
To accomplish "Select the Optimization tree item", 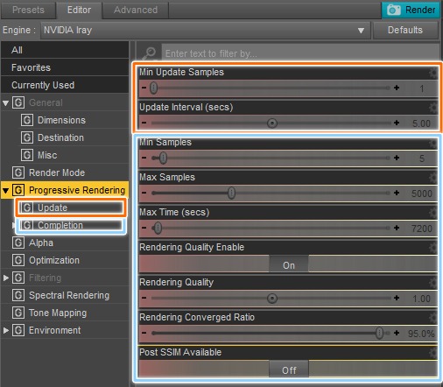I will coord(54,260).
